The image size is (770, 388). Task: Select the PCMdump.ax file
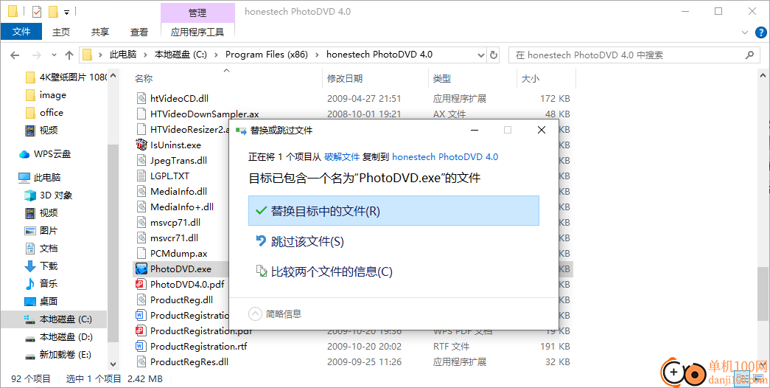(x=179, y=253)
